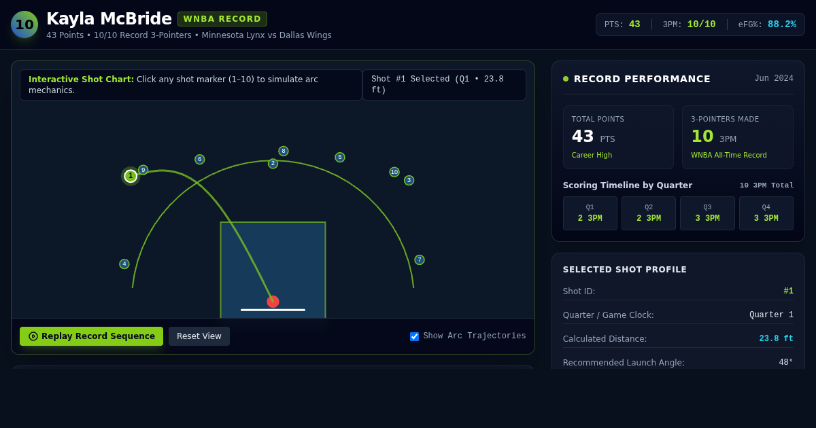Click the Quarter 1 game clock value
The width and height of the screenshot is (816, 428).
click(771, 315)
